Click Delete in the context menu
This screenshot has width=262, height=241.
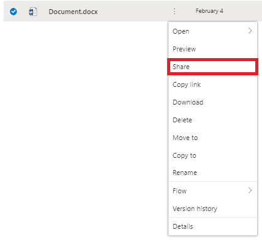click(212, 120)
